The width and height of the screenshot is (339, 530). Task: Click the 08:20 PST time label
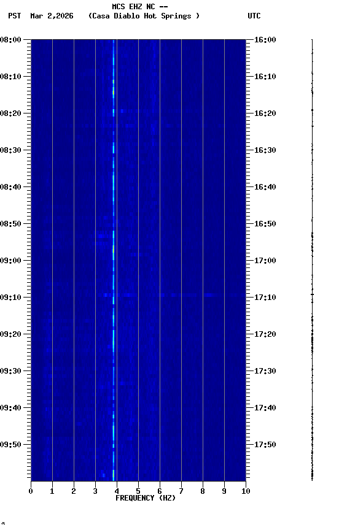click(x=10, y=113)
